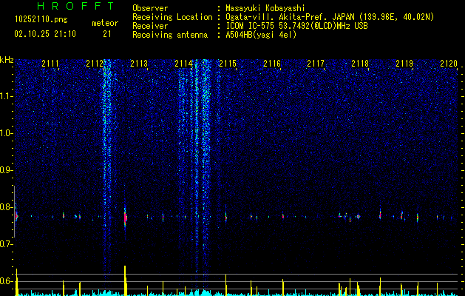Click the gray vertical frequency range bar
Image resolution: width=465 pixels, height=296 pixels.
(x=14, y=212)
